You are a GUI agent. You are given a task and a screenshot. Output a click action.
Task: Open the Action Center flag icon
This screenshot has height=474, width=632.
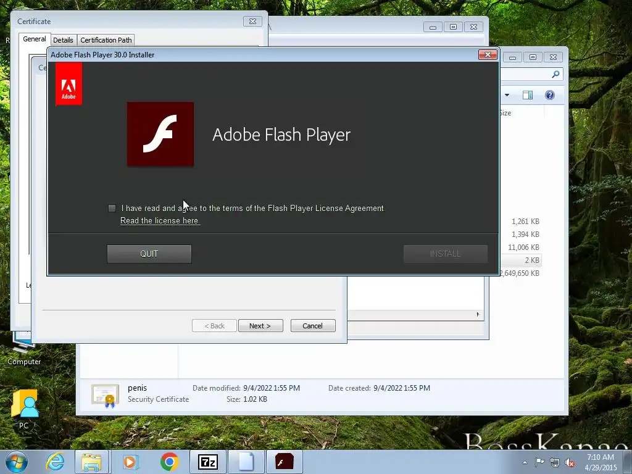coord(539,462)
